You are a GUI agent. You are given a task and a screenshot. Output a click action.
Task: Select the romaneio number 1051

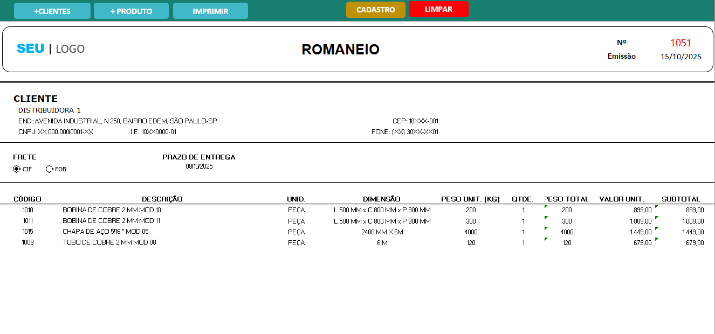tap(680, 43)
